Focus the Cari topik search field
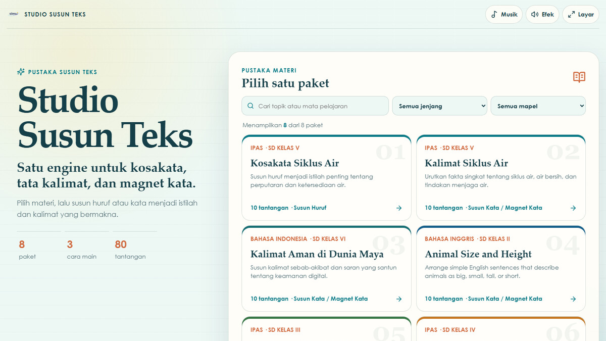This screenshot has height=341, width=606. tap(315, 106)
